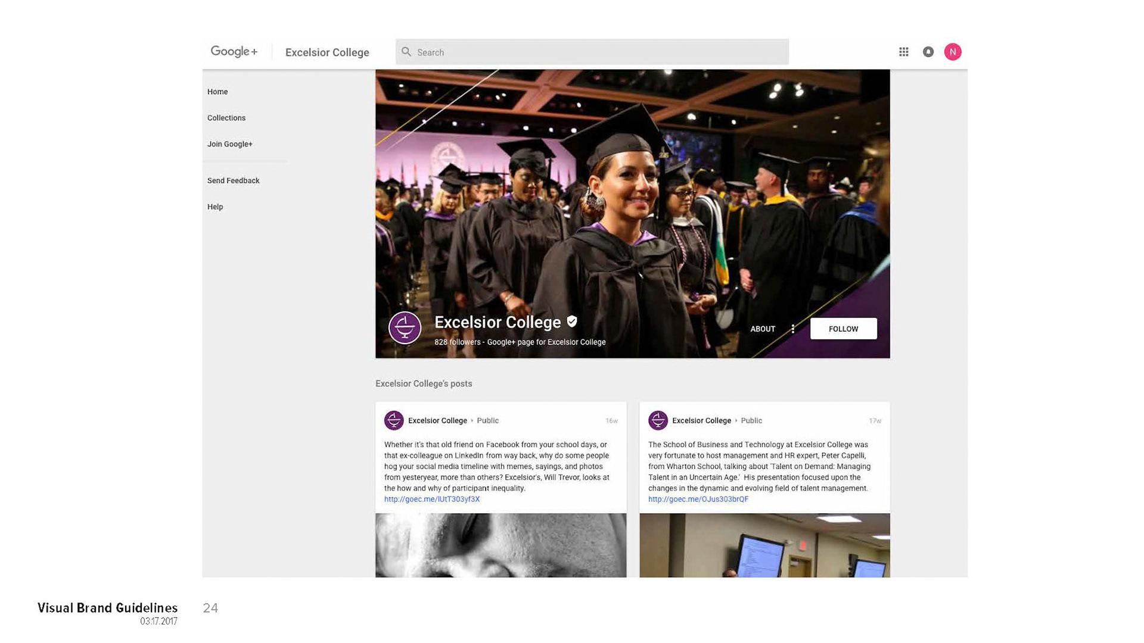Open Collections in the sidebar
Viewport: 1144px width, 643px height.
click(x=226, y=118)
